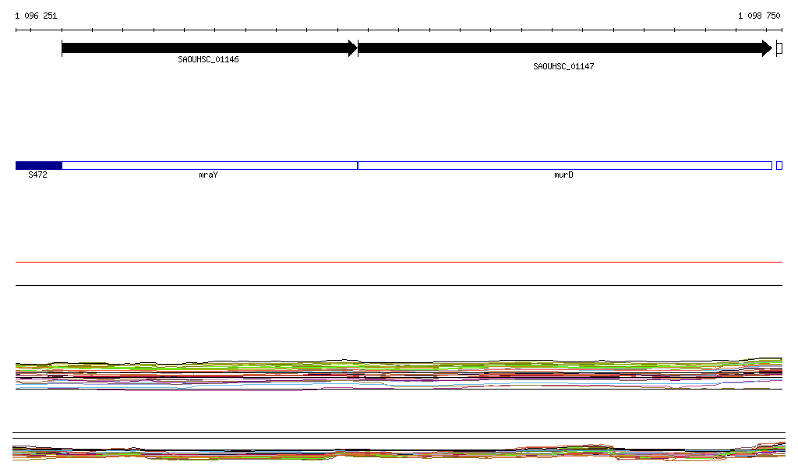Click the small white box after SAOUHSC_01147
The height and width of the screenshot is (476, 798).
[x=779, y=48]
